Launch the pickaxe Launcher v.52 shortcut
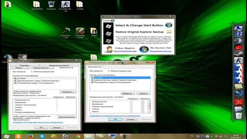Viewport: 247px width, 139px height. pos(66,33)
